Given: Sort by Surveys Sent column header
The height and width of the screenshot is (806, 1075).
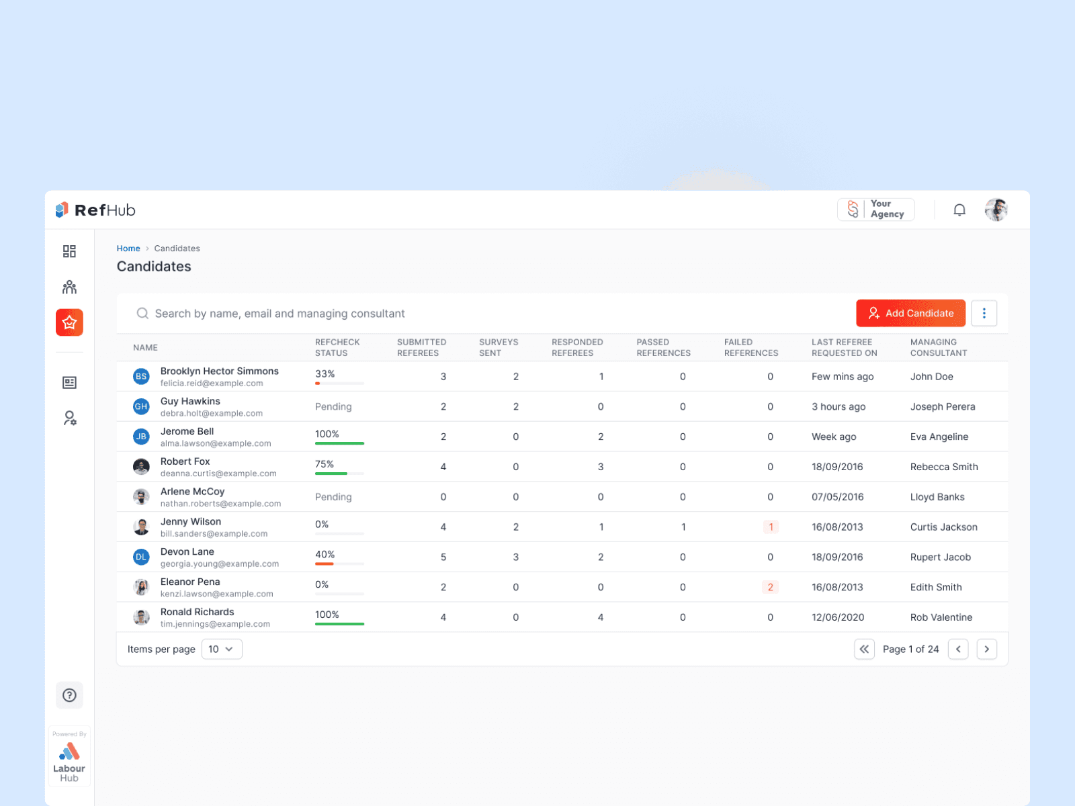Looking at the screenshot, I should tap(499, 348).
